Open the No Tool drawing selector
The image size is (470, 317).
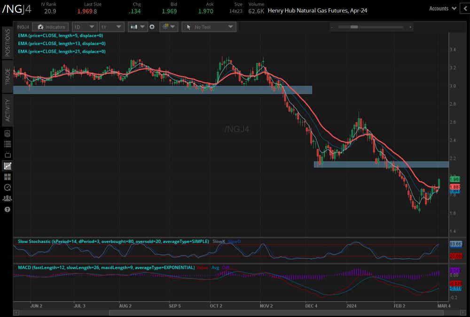coord(208,27)
